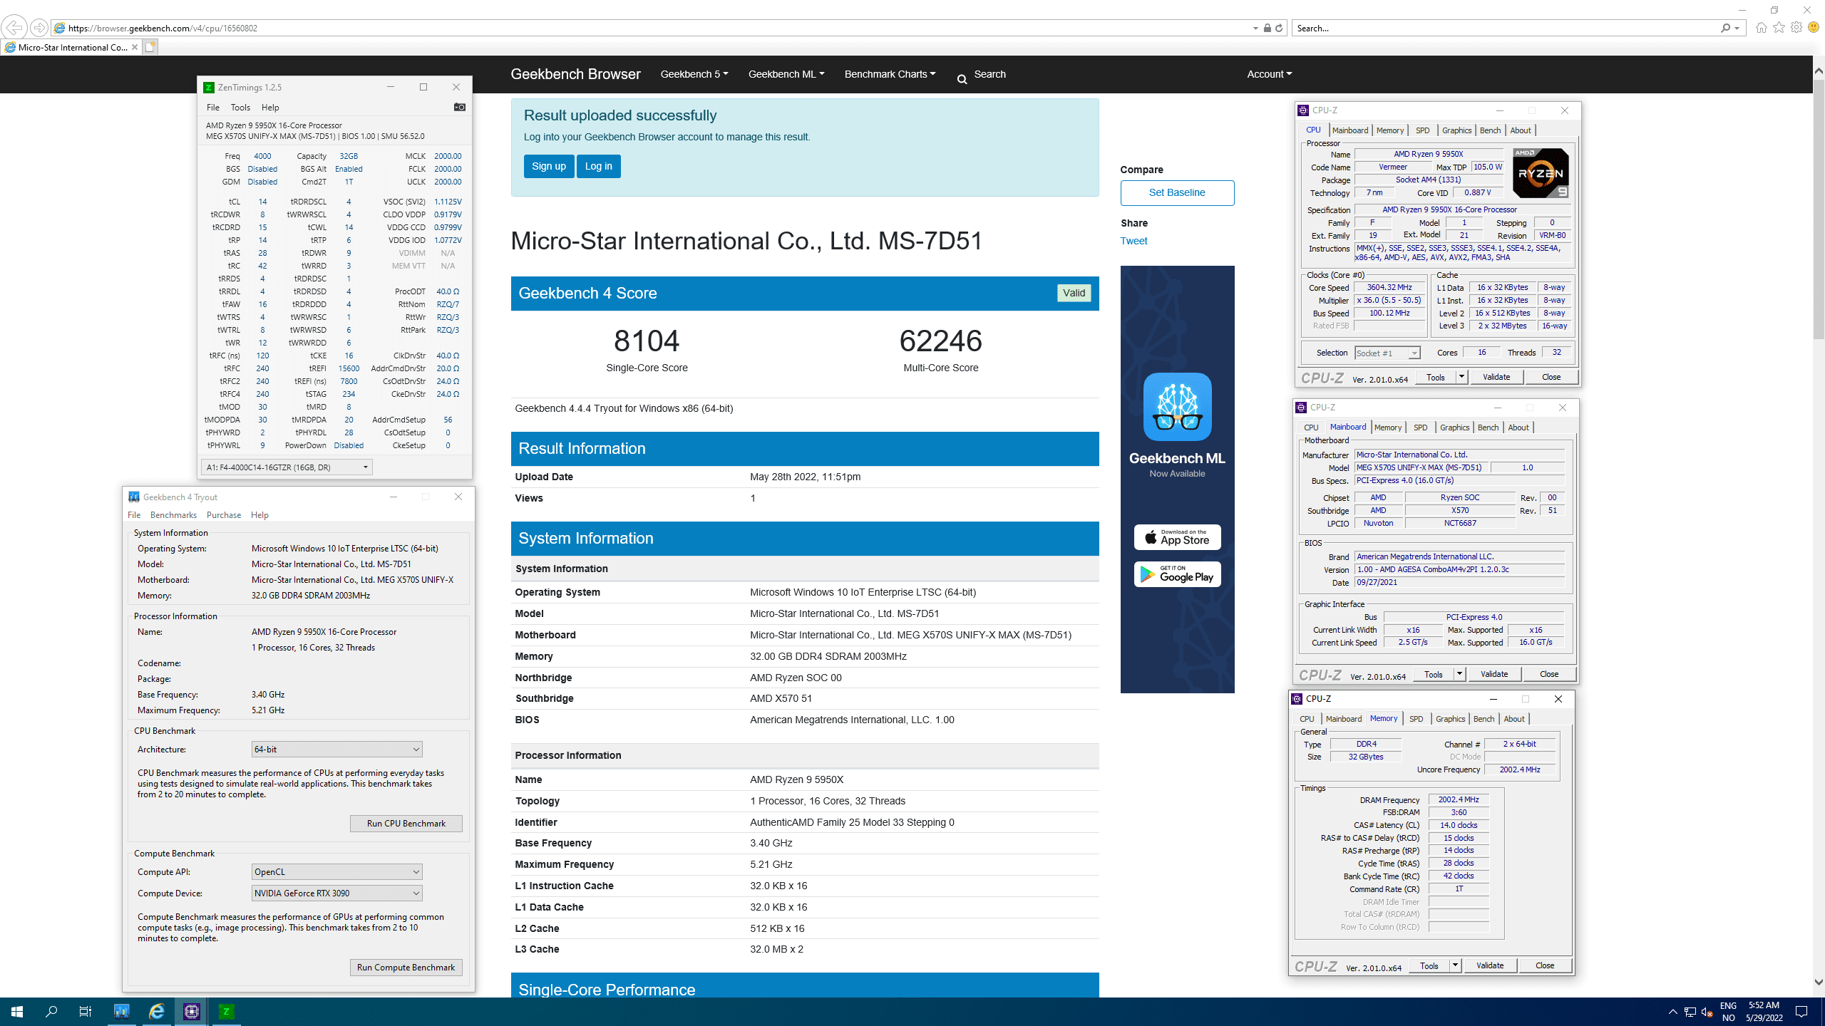Open Task View on the taskbar
The height and width of the screenshot is (1026, 1825).
(86, 1012)
